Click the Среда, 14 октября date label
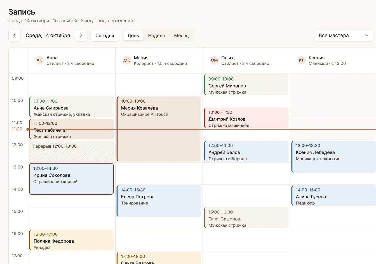This screenshot has width=376, height=264. [48, 36]
